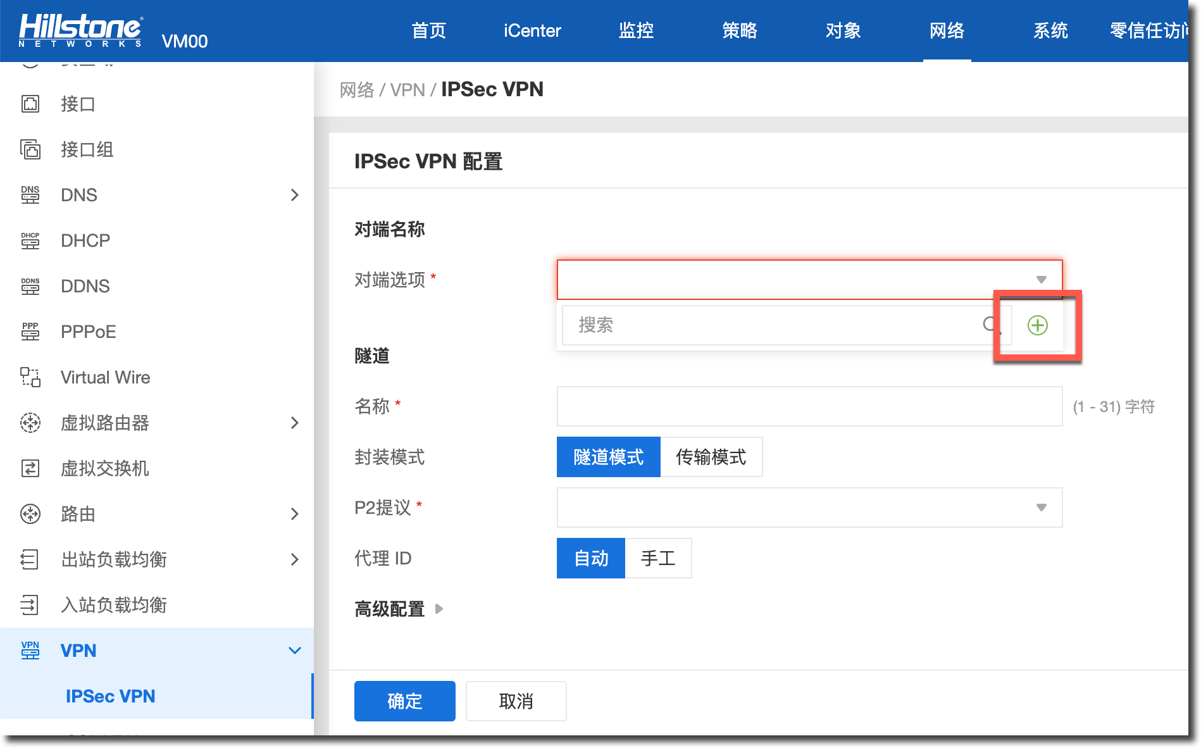Click the 入站负载均衡 sidebar icon

pos(30,605)
